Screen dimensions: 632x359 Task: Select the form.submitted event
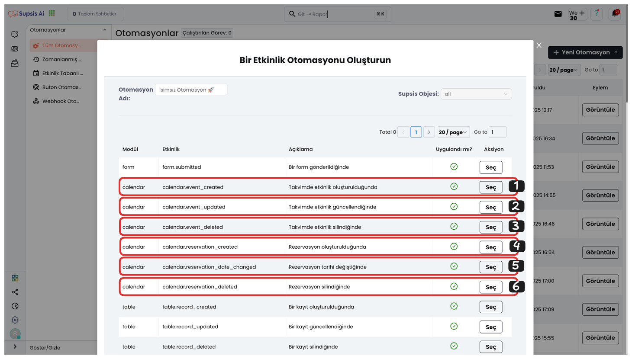491,167
